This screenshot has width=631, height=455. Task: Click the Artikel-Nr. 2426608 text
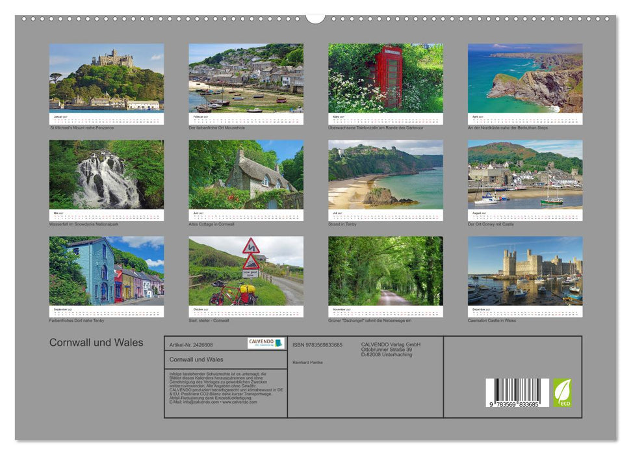coord(191,345)
